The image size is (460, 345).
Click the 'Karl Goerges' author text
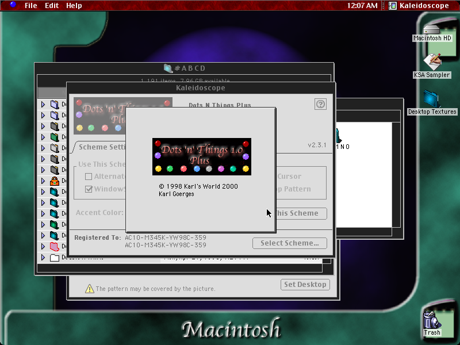[x=177, y=194]
